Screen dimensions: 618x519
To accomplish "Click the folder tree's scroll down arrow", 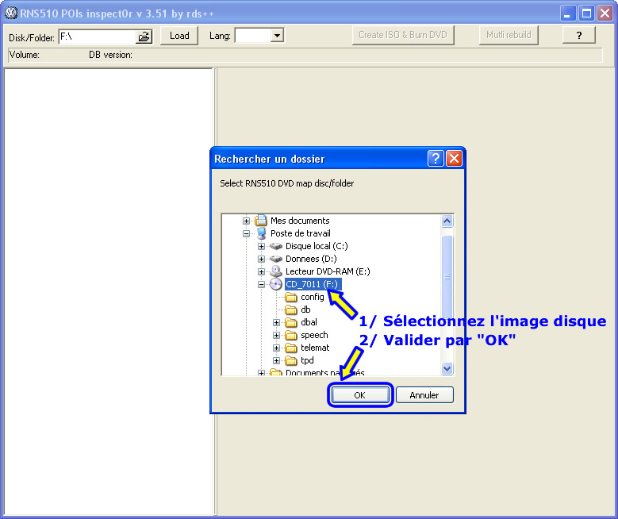I will pos(447,368).
